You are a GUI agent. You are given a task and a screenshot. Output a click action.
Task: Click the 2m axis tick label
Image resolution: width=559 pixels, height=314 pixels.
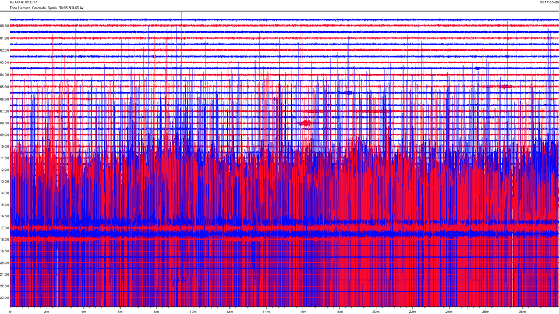coord(47,312)
